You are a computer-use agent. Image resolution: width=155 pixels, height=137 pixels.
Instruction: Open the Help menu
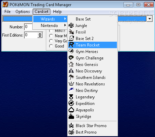pos(57,12)
